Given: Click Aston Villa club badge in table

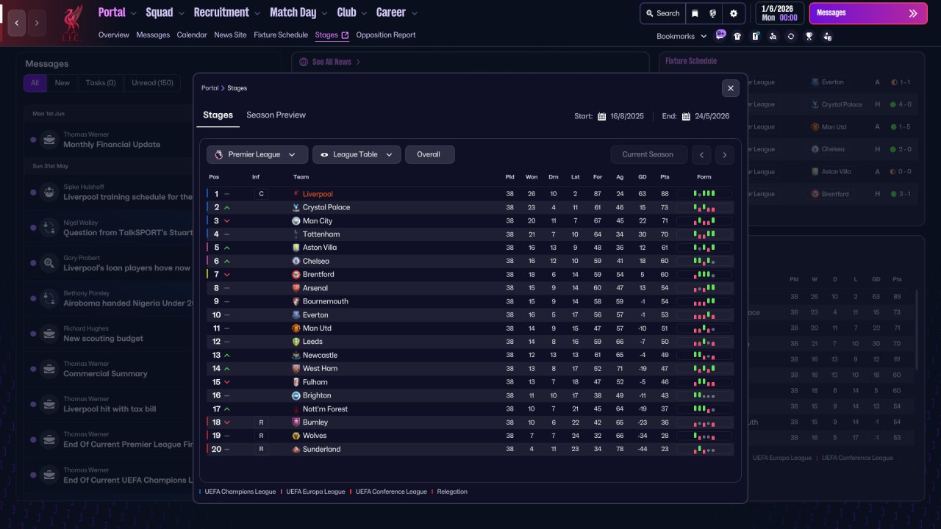Looking at the screenshot, I should (296, 248).
